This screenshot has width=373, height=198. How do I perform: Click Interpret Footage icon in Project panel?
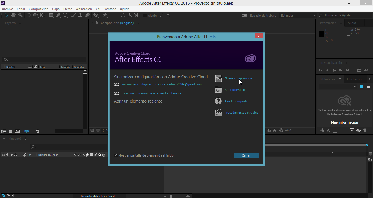coord(4,131)
